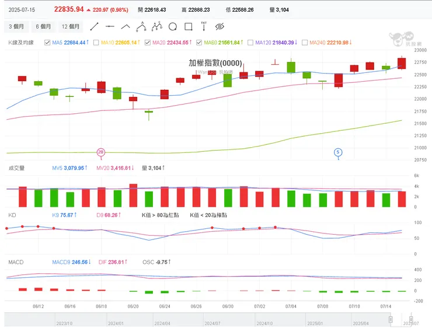
Task: Click the 07/14 date axis label
Action: (386, 306)
